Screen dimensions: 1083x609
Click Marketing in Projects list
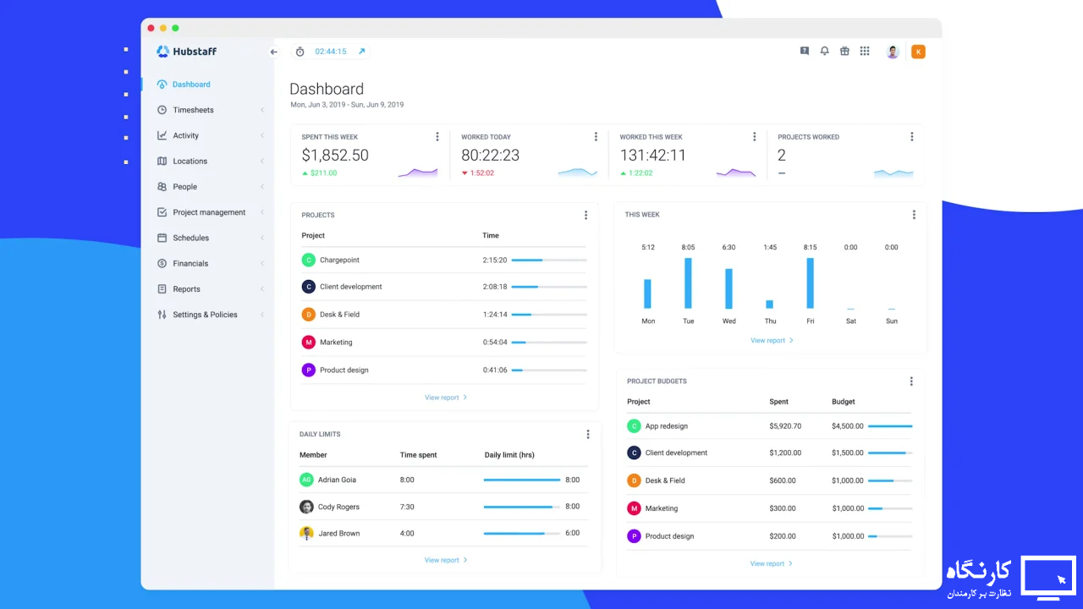[x=336, y=343]
